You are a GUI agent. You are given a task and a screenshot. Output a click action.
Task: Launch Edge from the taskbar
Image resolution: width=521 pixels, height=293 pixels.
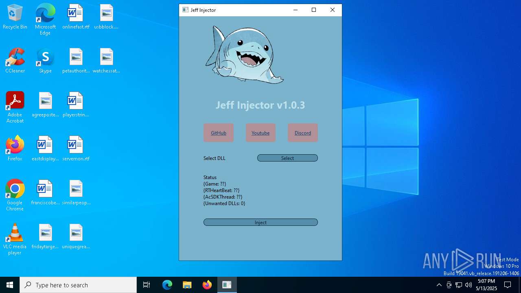point(167,285)
